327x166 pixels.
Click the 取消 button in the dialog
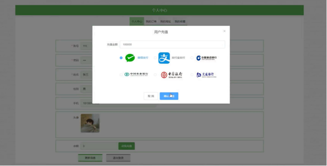(151, 96)
